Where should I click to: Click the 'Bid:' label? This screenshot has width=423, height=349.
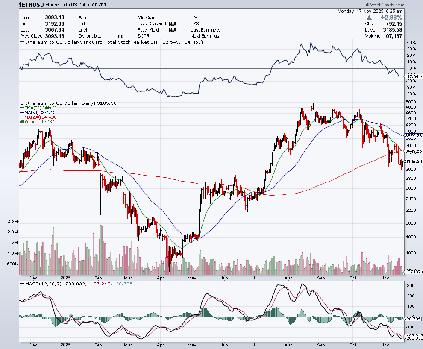(x=82, y=24)
